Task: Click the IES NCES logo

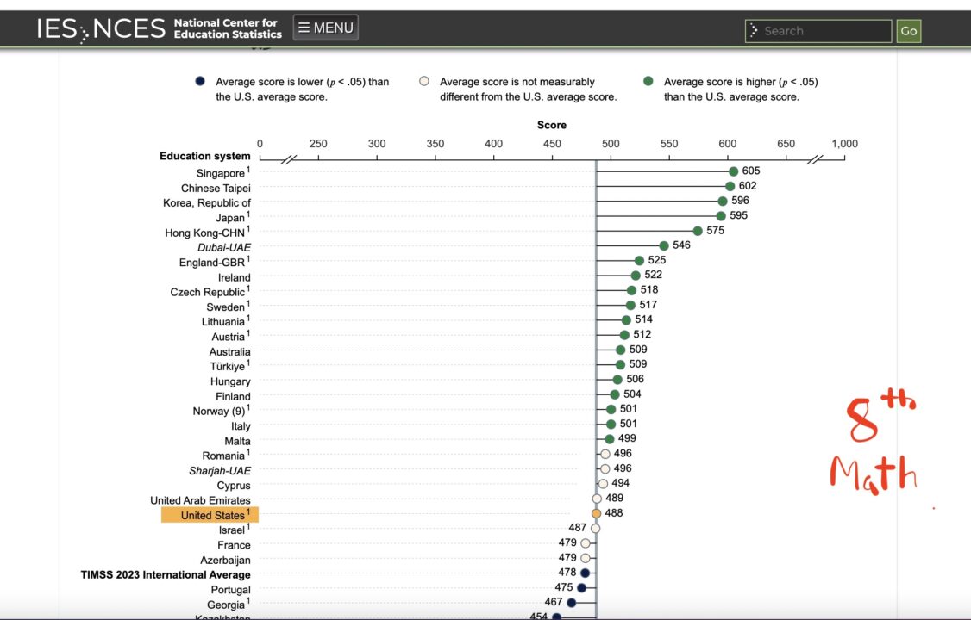Action: pyautogui.click(x=100, y=28)
